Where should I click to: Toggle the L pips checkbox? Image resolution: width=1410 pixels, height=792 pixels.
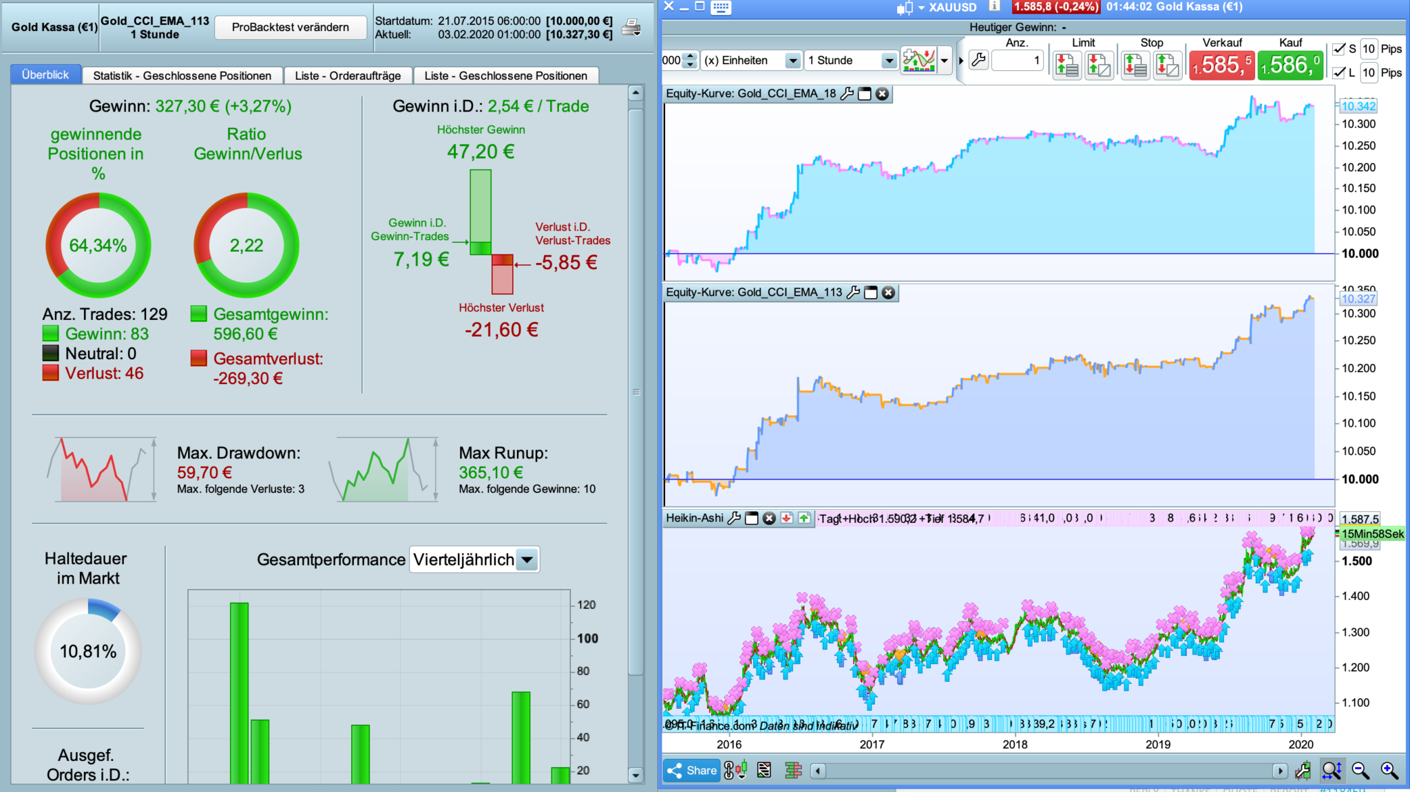tap(1339, 73)
